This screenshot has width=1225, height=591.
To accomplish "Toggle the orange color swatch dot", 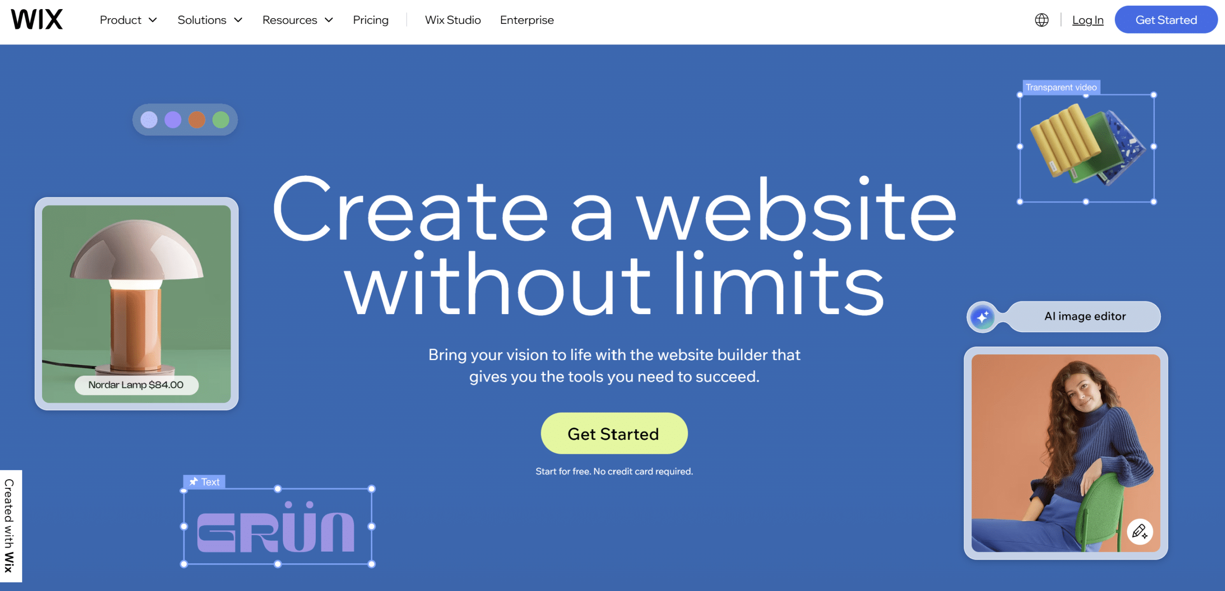I will pos(197,120).
